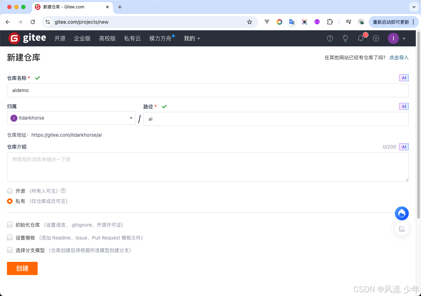This screenshot has height=296, width=421.
Task: Open the 开源 nav item
Action: 60,38
